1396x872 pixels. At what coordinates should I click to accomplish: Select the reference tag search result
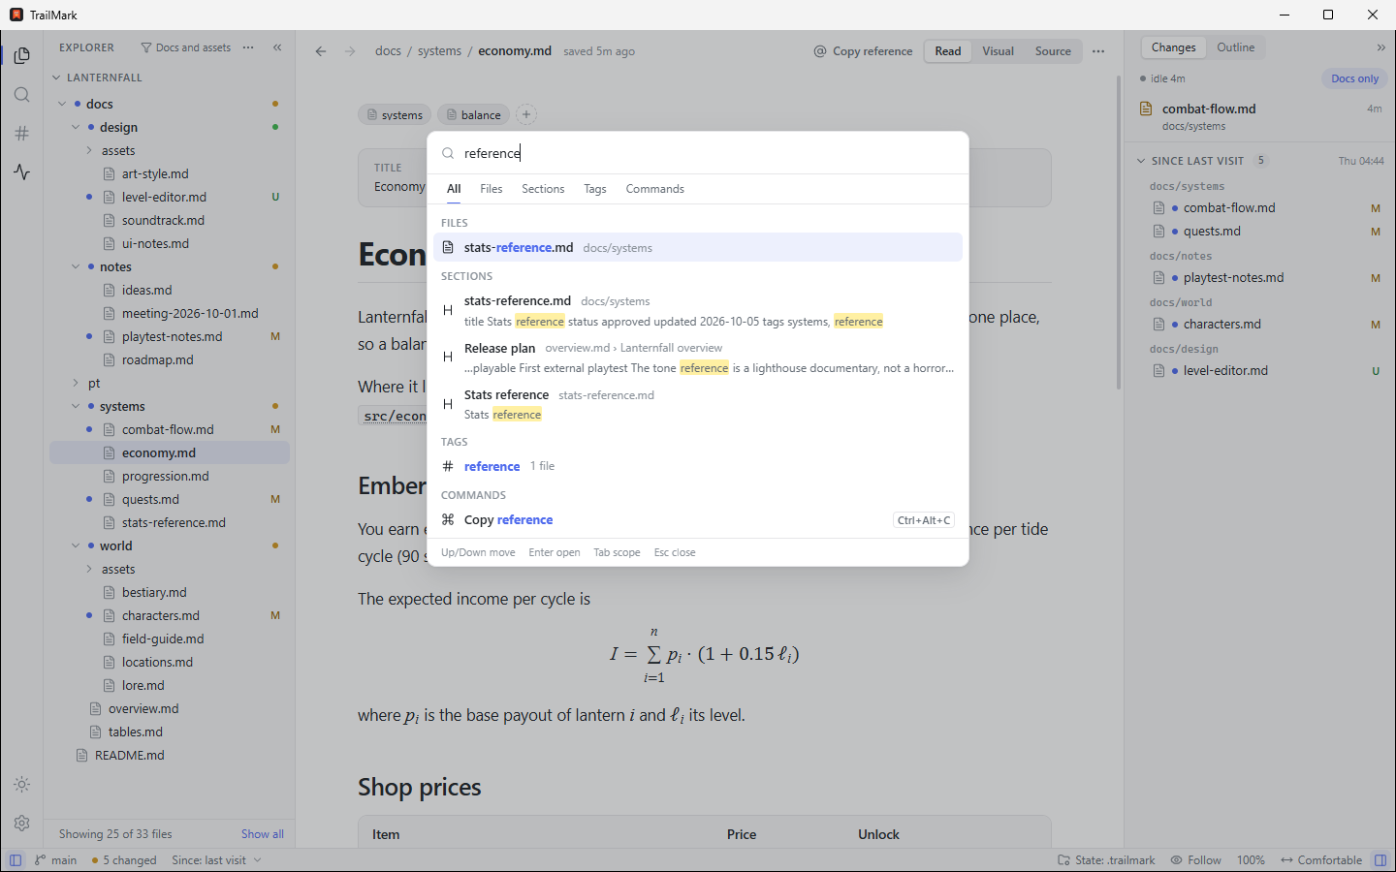[698, 466]
